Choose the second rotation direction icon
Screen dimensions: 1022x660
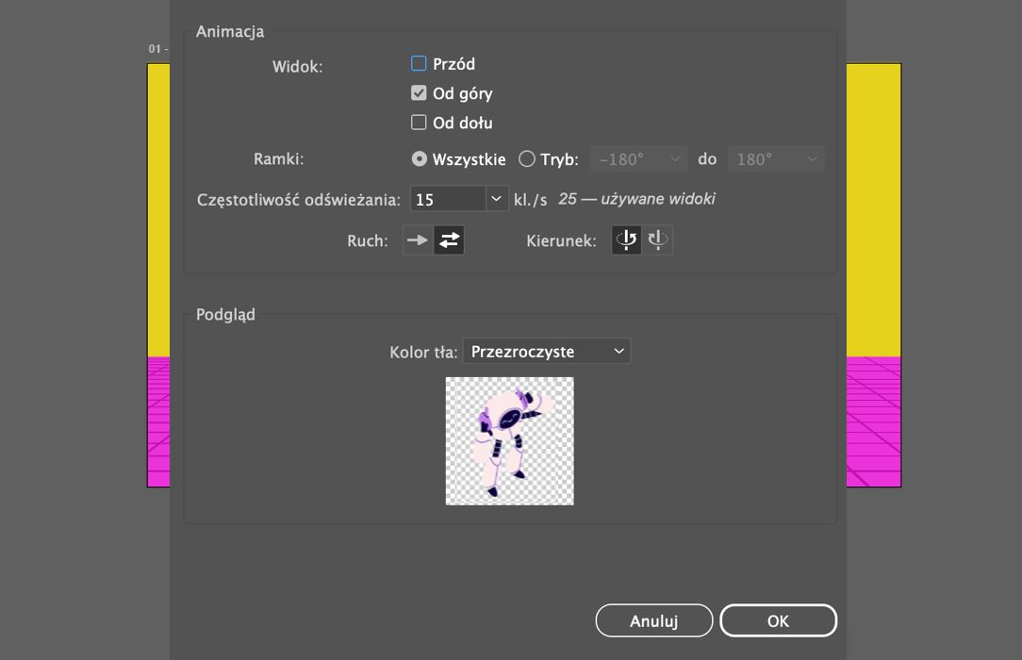point(657,240)
